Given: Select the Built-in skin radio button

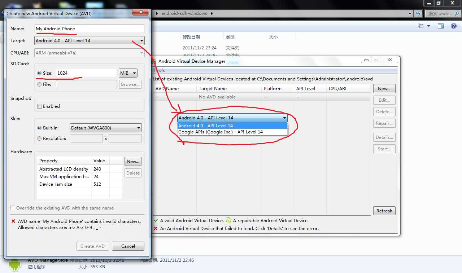Looking at the screenshot, I should click(x=40, y=128).
